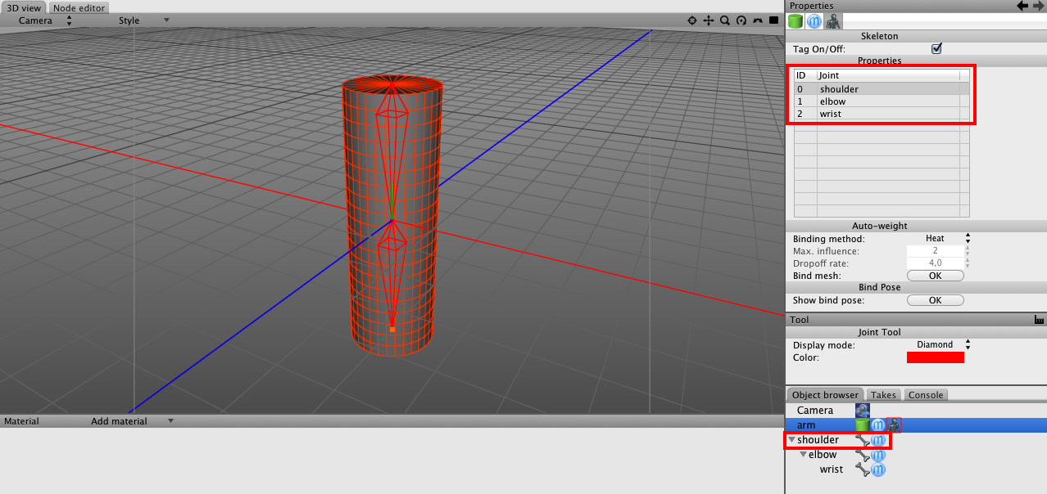The image size is (1047, 494).
Task: Open the red joint Color swatch
Action: pos(935,357)
